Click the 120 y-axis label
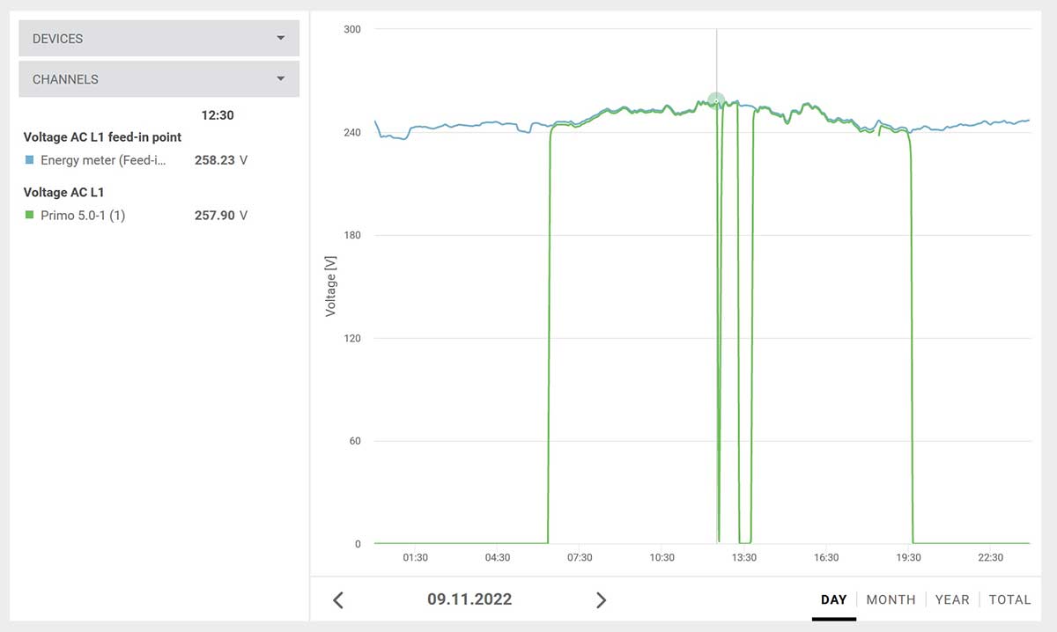 click(x=352, y=338)
